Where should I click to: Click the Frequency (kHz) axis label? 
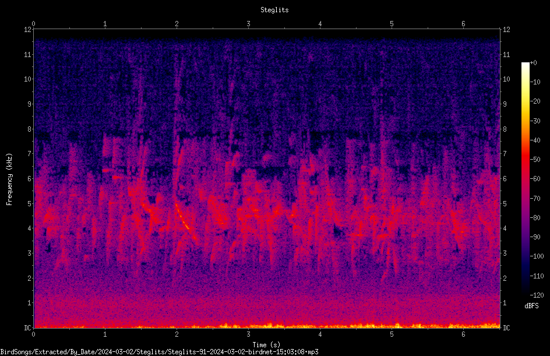[9, 179]
